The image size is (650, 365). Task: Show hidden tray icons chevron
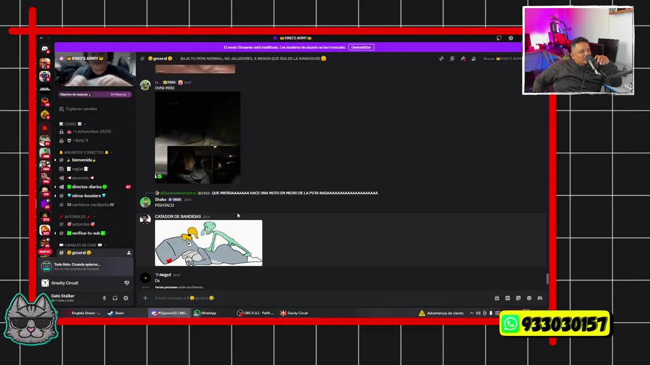coord(471,313)
